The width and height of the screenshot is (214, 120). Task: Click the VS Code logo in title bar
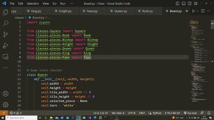point(4,3)
